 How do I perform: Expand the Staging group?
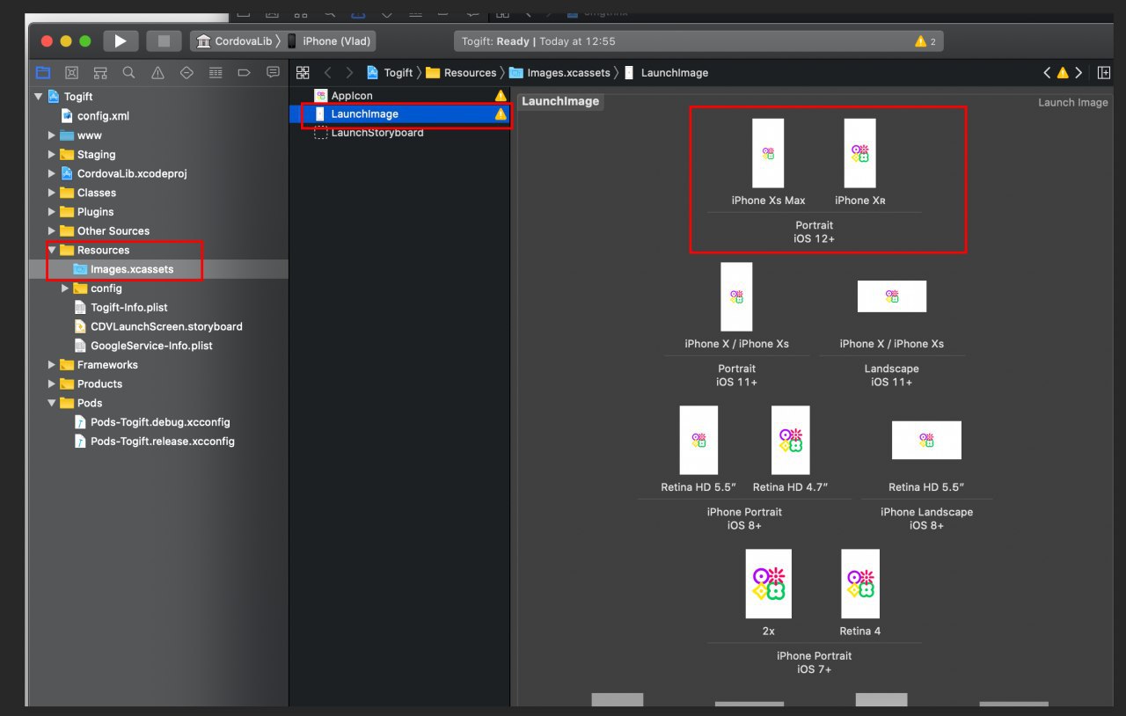click(52, 155)
